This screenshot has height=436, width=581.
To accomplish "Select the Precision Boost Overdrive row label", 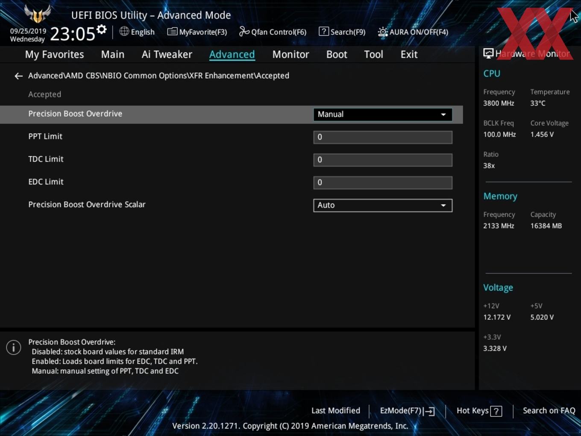I will 75,114.
